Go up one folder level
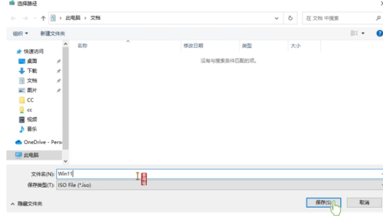This screenshot has width=383, height=220. (43, 18)
